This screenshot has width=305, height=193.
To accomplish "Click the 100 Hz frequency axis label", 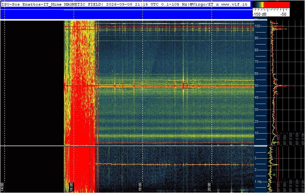I will coord(258,26).
